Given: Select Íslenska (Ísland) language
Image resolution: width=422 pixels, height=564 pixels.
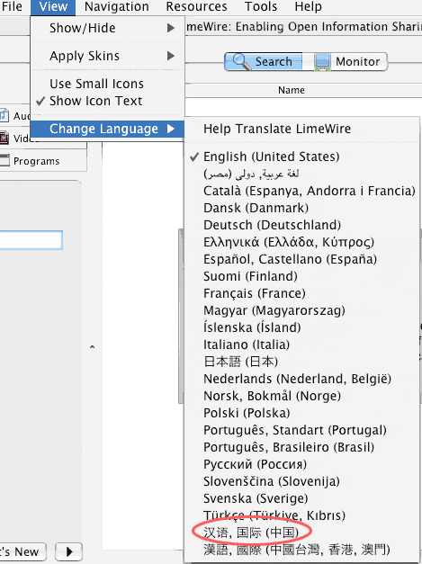Looking at the screenshot, I should pyautogui.click(x=301, y=327).
